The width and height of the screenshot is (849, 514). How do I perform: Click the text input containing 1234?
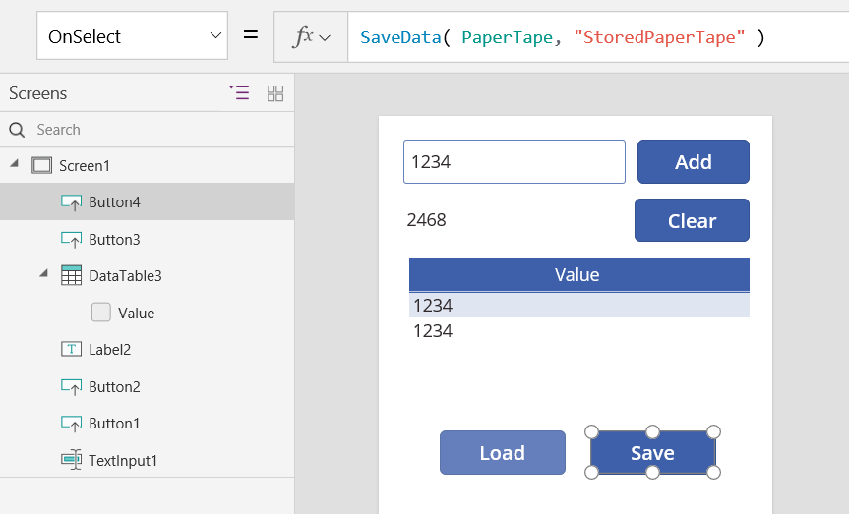(x=515, y=162)
